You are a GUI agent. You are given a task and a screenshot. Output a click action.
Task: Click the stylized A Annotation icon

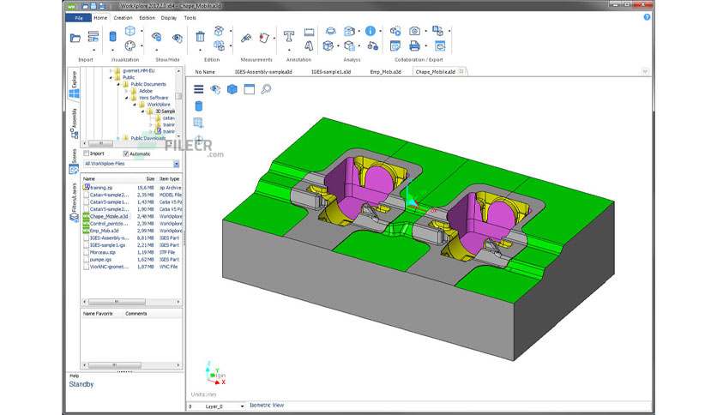click(x=309, y=45)
